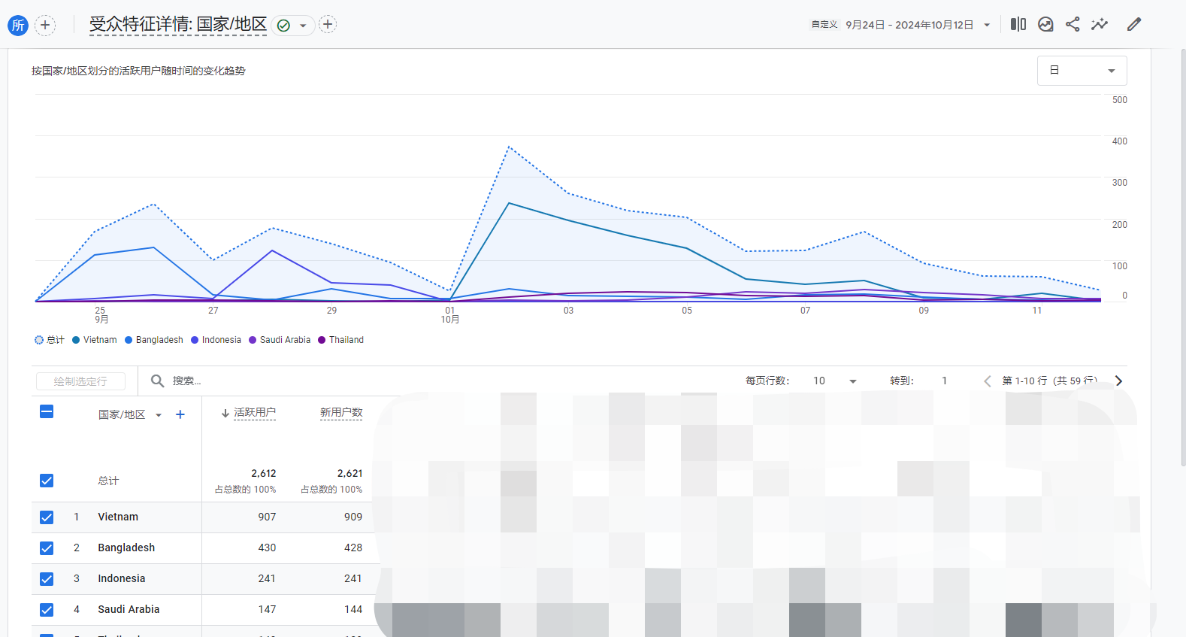Screen dimensions: 1186x637
Task: Toggle the Saudi Arabia legend series
Action: coord(280,340)
